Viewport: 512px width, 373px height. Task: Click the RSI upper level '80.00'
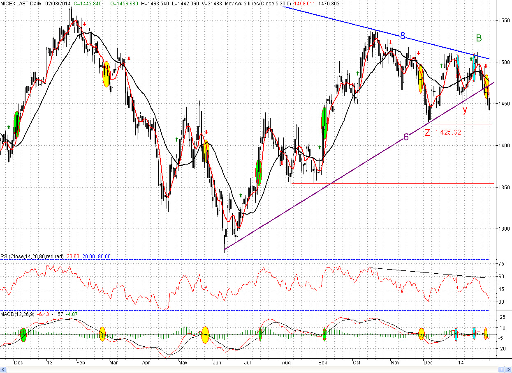point(104,256)
